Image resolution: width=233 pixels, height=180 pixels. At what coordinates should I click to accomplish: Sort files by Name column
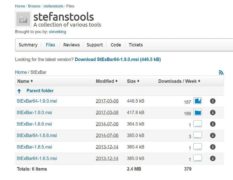[25, 81]
